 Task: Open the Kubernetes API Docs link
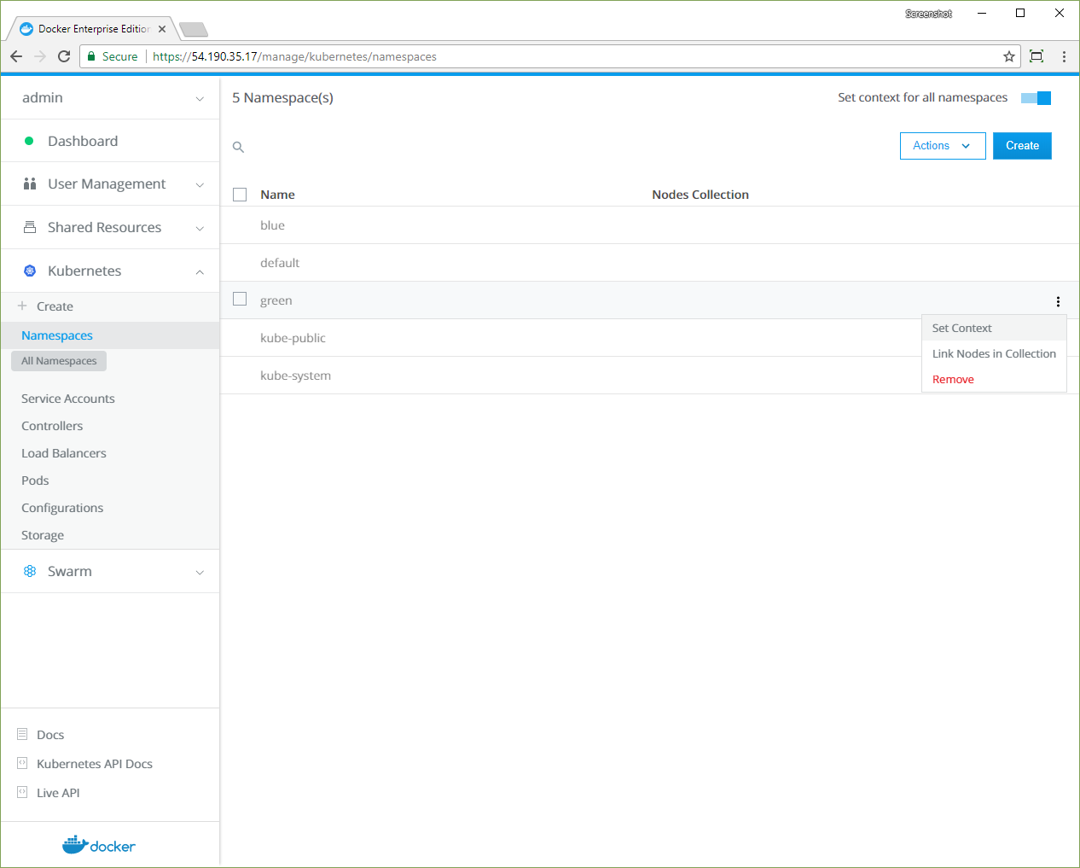click(x=95, y=764)
